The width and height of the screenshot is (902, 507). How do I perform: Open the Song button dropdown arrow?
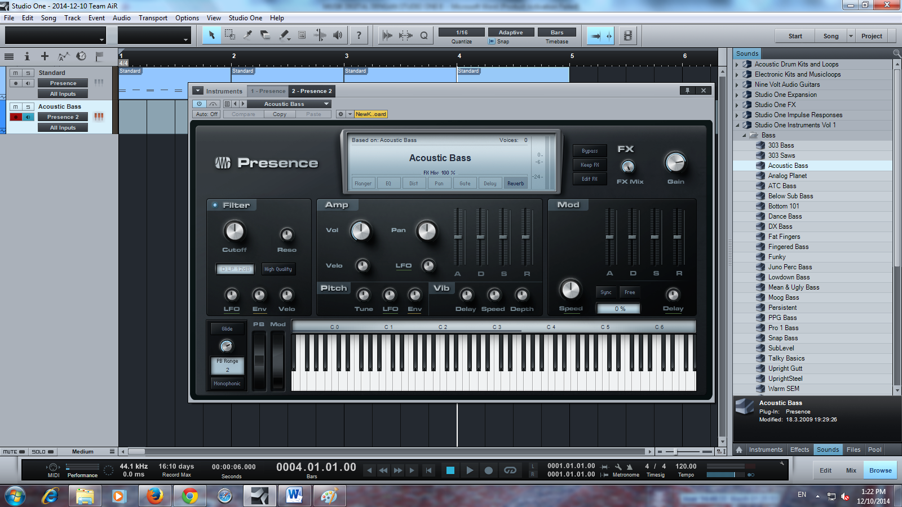[851, 36]
